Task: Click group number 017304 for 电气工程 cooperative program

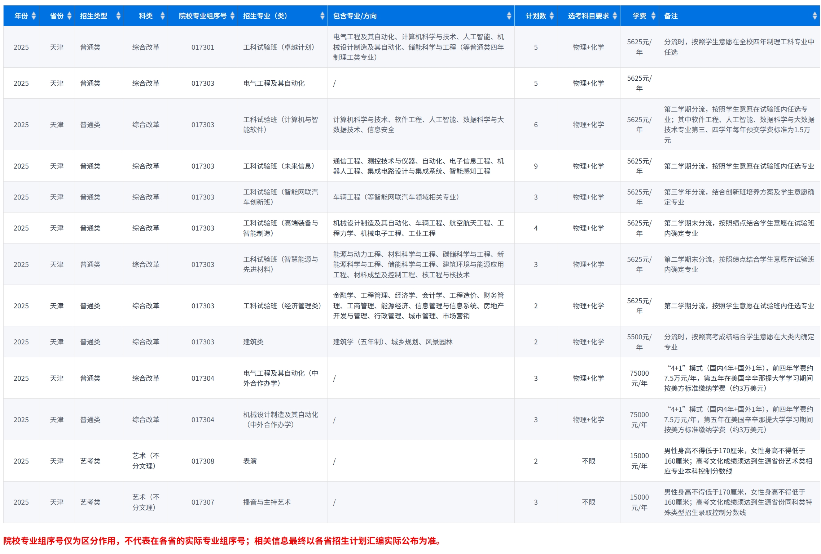Action: (x=203, y=378)
